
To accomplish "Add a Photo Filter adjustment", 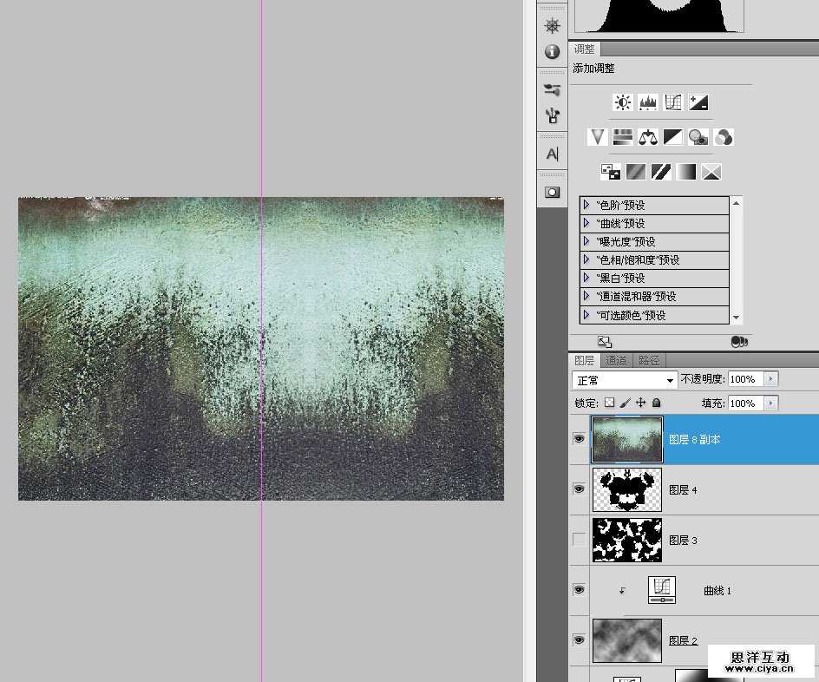I will (698, 137).
